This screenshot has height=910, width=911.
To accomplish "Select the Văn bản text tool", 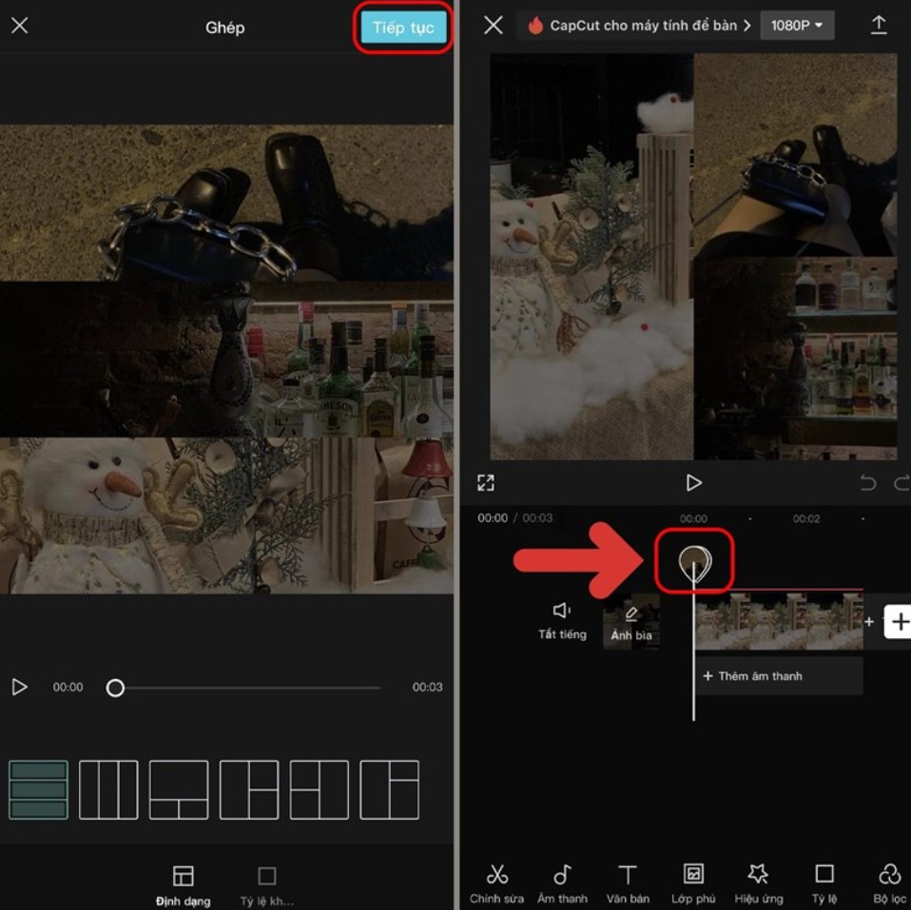I will pyautogui.click(x=627, y=884).
